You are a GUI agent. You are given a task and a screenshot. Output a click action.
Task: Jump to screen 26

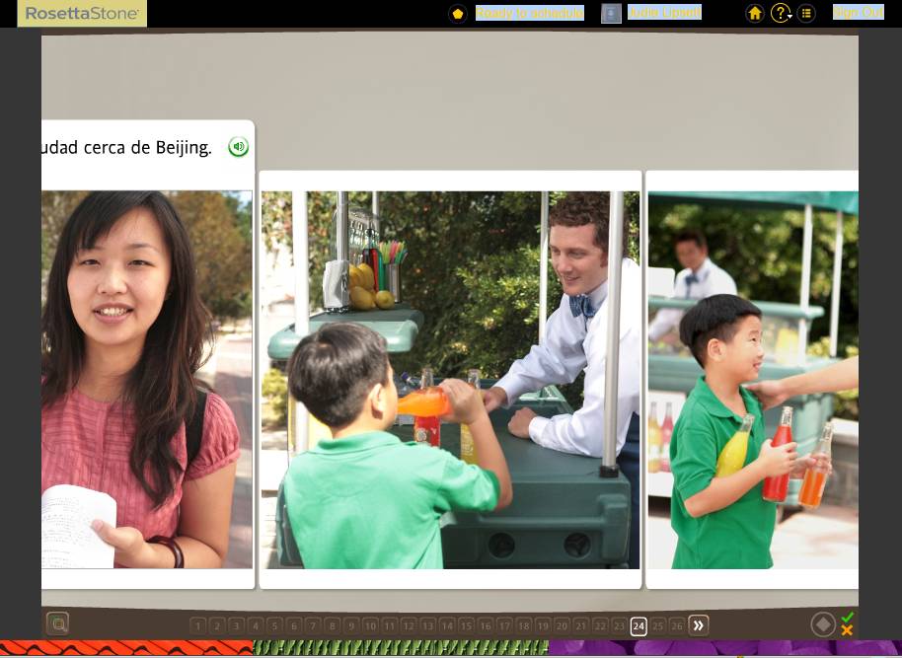tap(677, 625)
